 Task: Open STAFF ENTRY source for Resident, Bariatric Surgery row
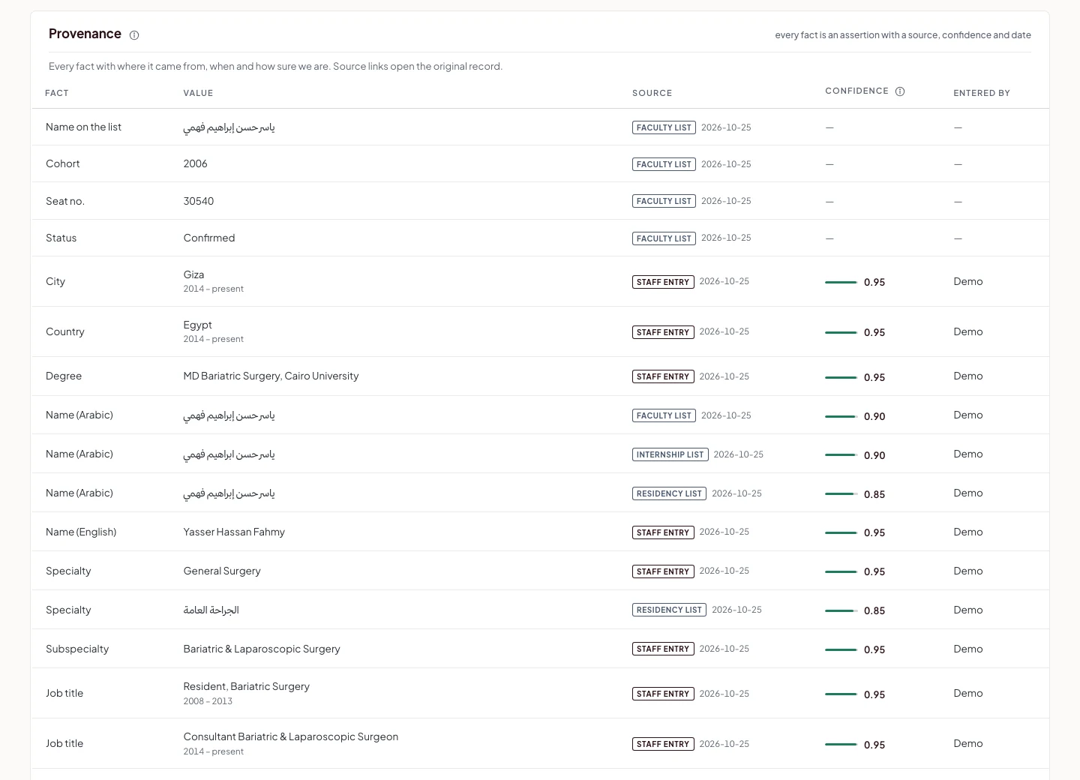click(x=663, y=694)
